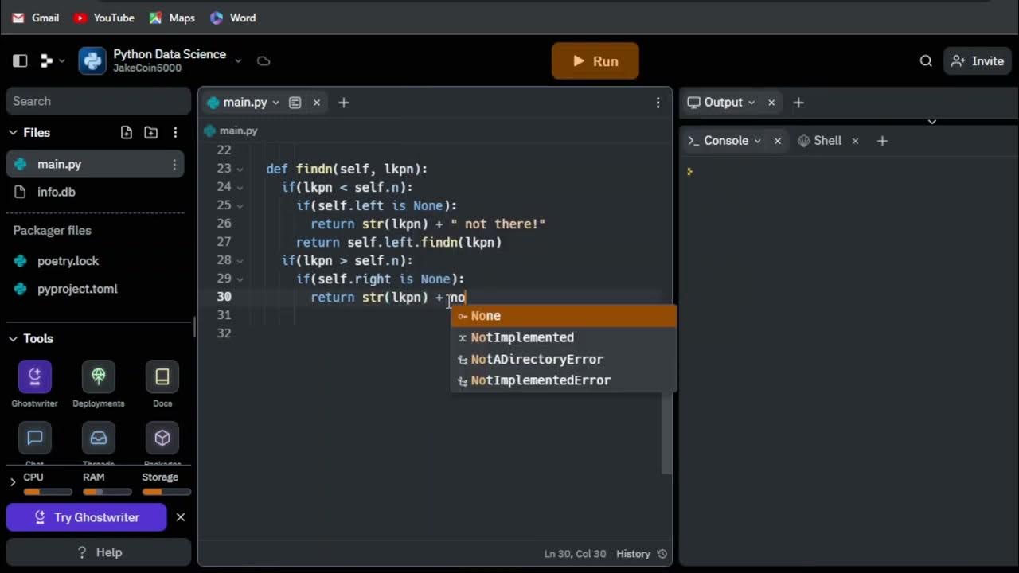Image resolution: width=1019 pixels, height=573 pixels.
Task: Add a new editor tab
Action: tap(344, 103)
